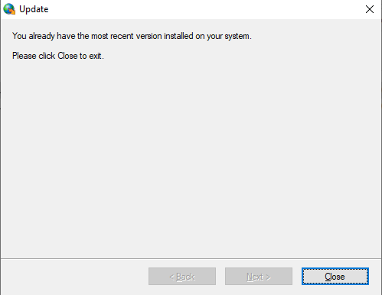Click the word "You" starting the message
This screenshot has height=295, width=382.
point(19,36)
